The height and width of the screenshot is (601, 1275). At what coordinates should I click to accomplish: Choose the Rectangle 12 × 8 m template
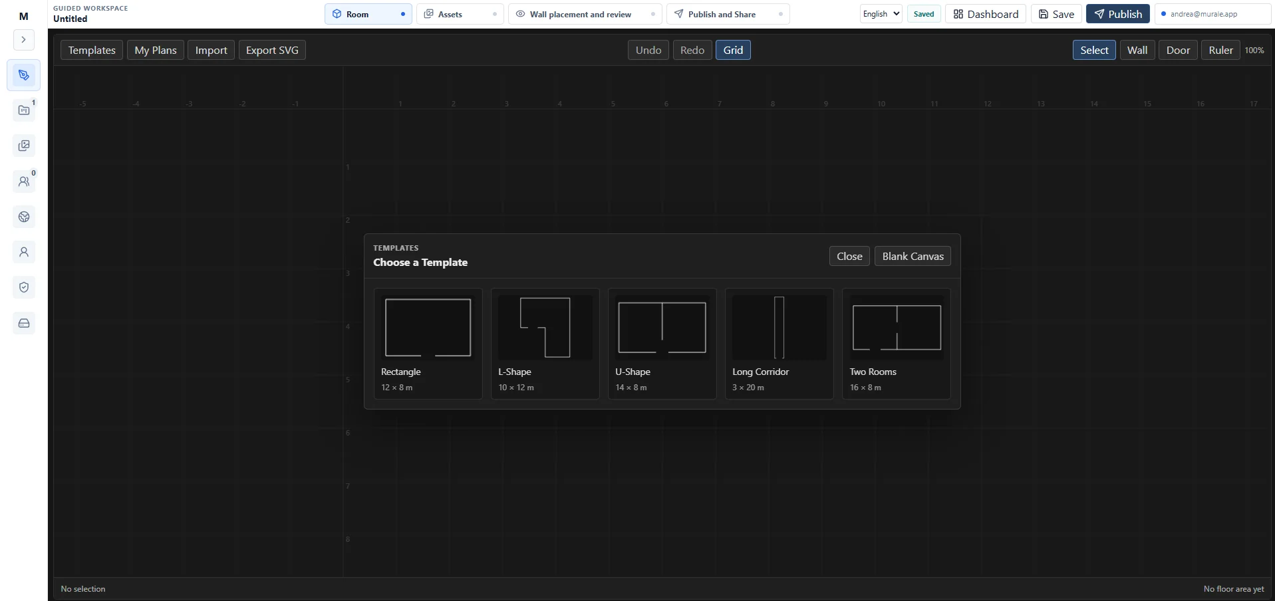(x=428, y=344)
